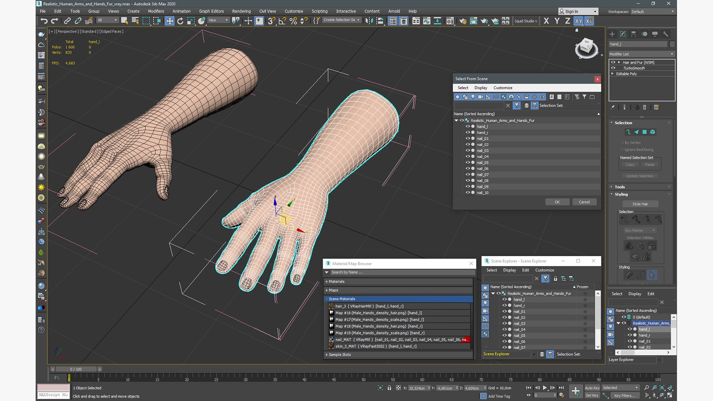713x401 pixels.
Task: Click the Search by Name field
Action: click(x=402, y=272)
